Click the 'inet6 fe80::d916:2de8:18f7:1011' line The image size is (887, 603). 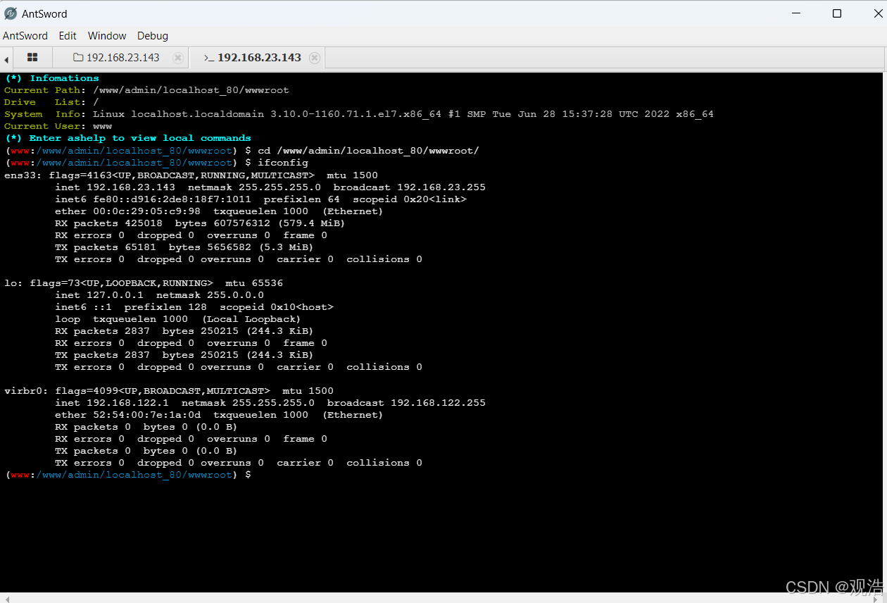(x=260, y=199)
